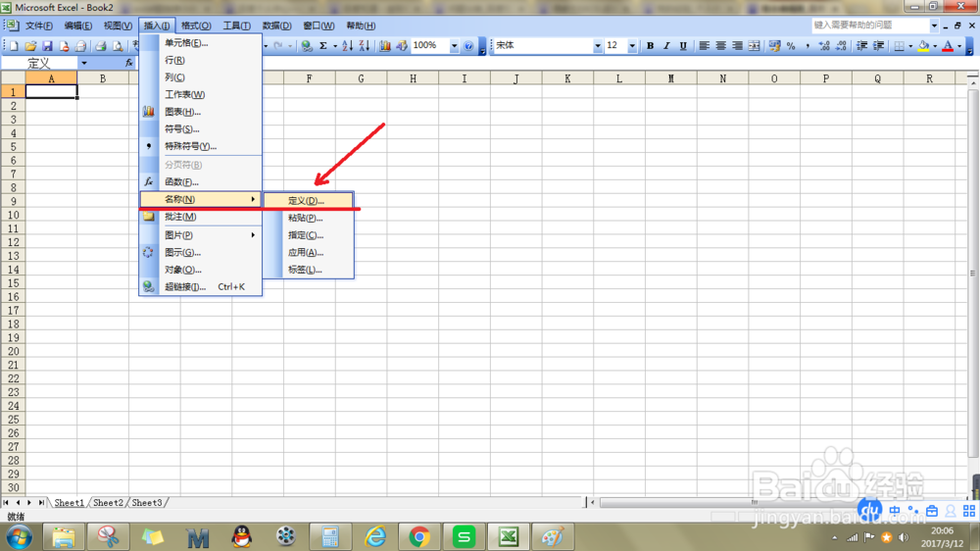Click in the help question search box

(870, 25)
